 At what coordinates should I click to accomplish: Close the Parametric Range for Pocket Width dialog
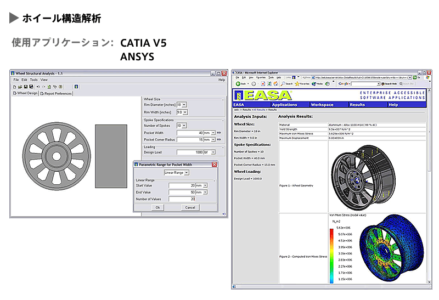point(215,165)
